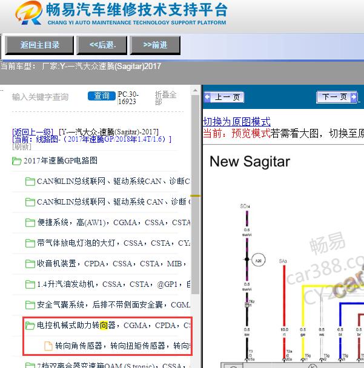
Task: Open 转向角传感器，转向扭矩传感器 document
Action: [x=123, y=346]
